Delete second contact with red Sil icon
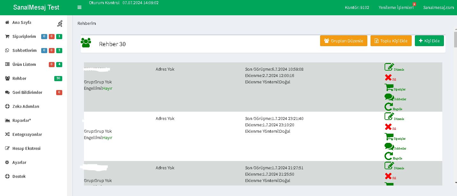The image size is (457, 196). click(388, 127)
